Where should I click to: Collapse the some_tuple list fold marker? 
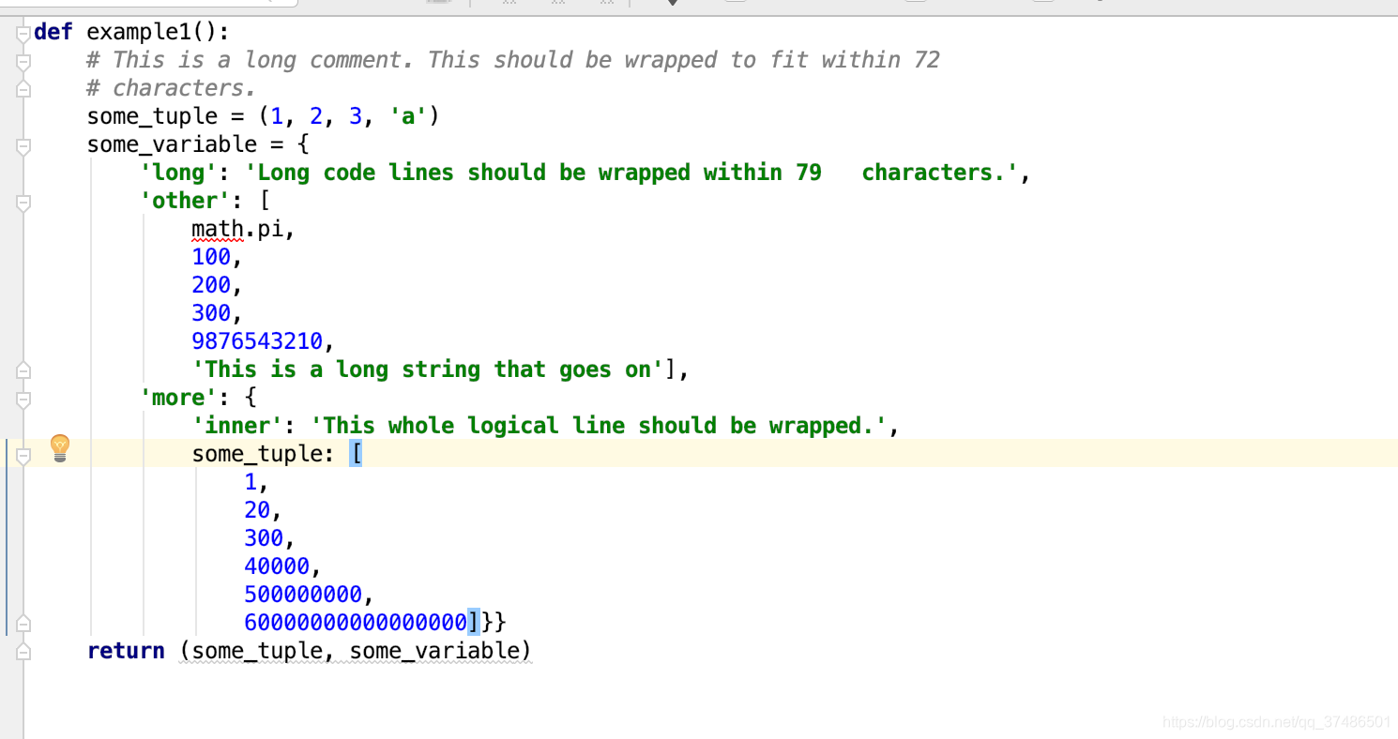[x=23, y=456]
